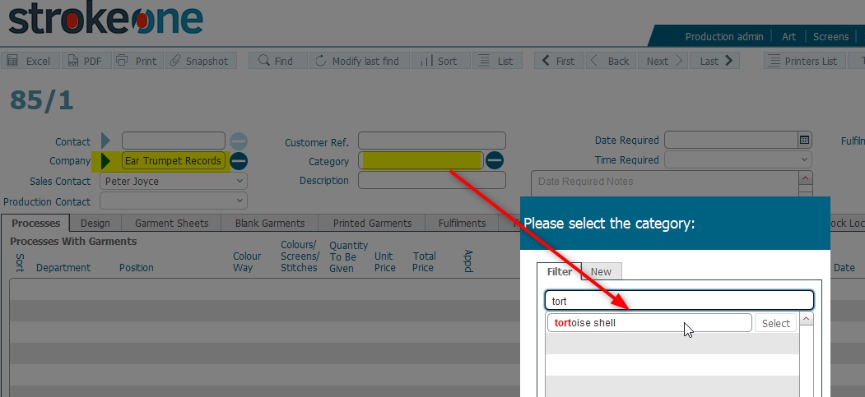Click the Print toolbar button
The height and width of the screenshot is (397, 865).
[x=136, y=61]
